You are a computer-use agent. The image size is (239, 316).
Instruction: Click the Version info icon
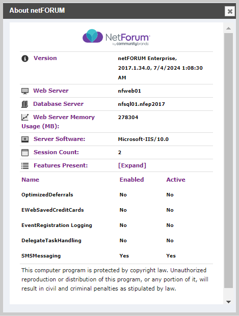point(25,59)
